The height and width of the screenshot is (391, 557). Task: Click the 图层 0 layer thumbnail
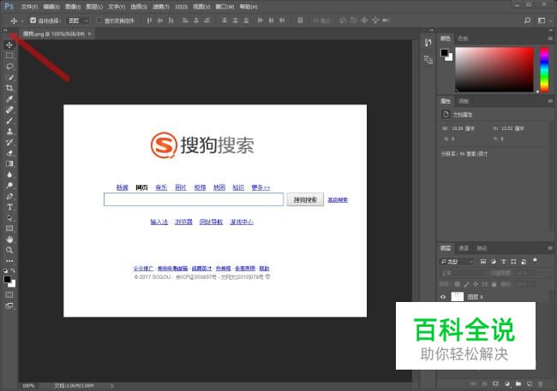click(458, 297)
